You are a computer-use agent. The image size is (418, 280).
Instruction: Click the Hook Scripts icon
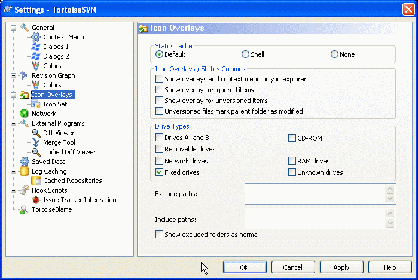click(25, 190)
